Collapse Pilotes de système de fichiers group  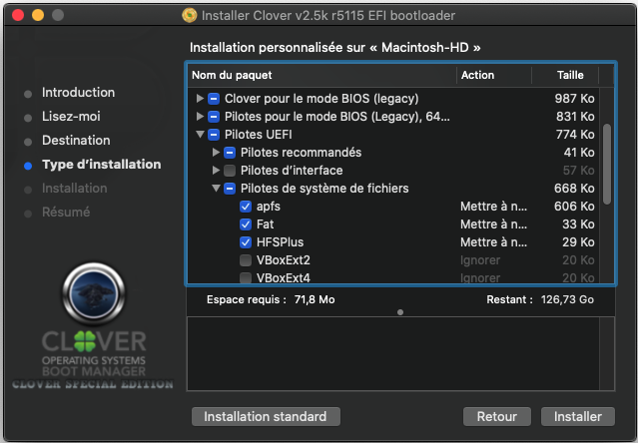(x=216, y=189)
